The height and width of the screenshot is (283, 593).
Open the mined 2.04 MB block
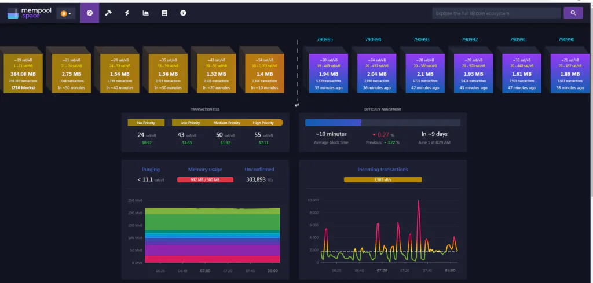pos(376,73)
